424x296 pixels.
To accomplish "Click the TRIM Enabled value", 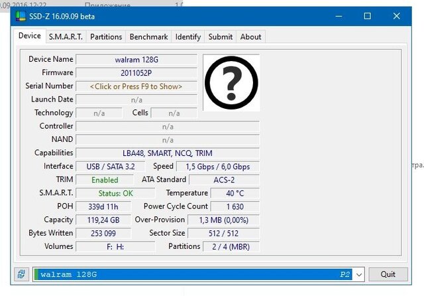I will (x=105, y=180).
